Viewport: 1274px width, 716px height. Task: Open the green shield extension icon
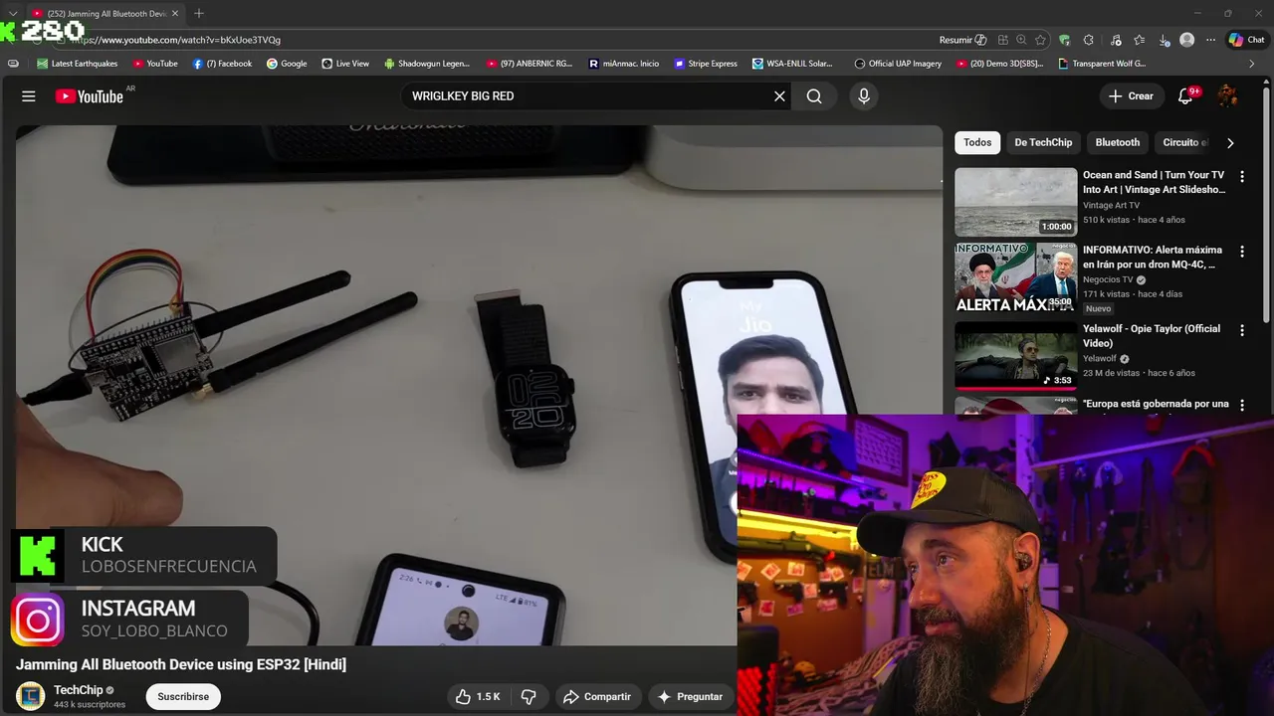tap(1064, 40)
